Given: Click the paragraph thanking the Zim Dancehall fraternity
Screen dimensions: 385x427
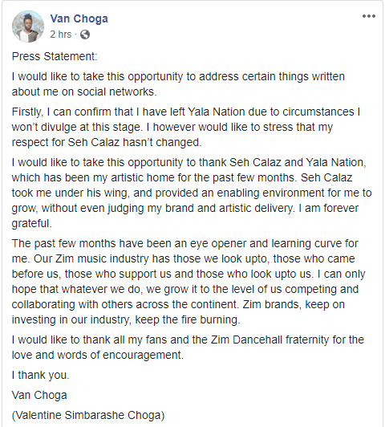Looking at the screenshot, I should click(x=188, y=348).
